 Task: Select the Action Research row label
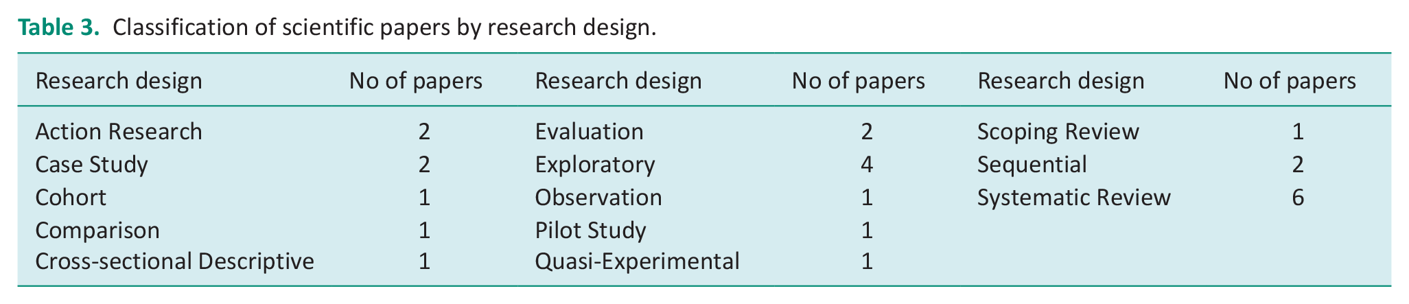click(x=119, y=131)
